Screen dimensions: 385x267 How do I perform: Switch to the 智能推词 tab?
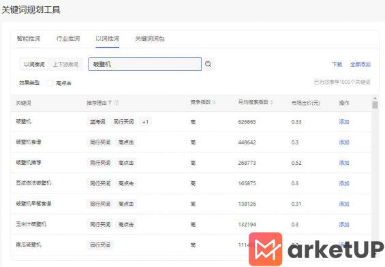(x=29, y=39)
